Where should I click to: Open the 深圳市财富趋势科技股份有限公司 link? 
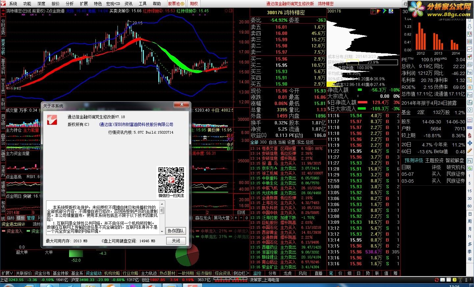coord(136,124)
